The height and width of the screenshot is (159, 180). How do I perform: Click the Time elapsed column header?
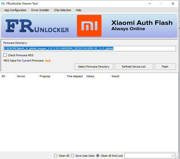click(x=75, y=76)
